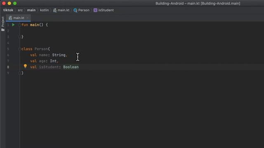The height and width of the screenshot is (148, 264).
Task: Open the Project tool window sidebar tab
Action: pos(3,22)
